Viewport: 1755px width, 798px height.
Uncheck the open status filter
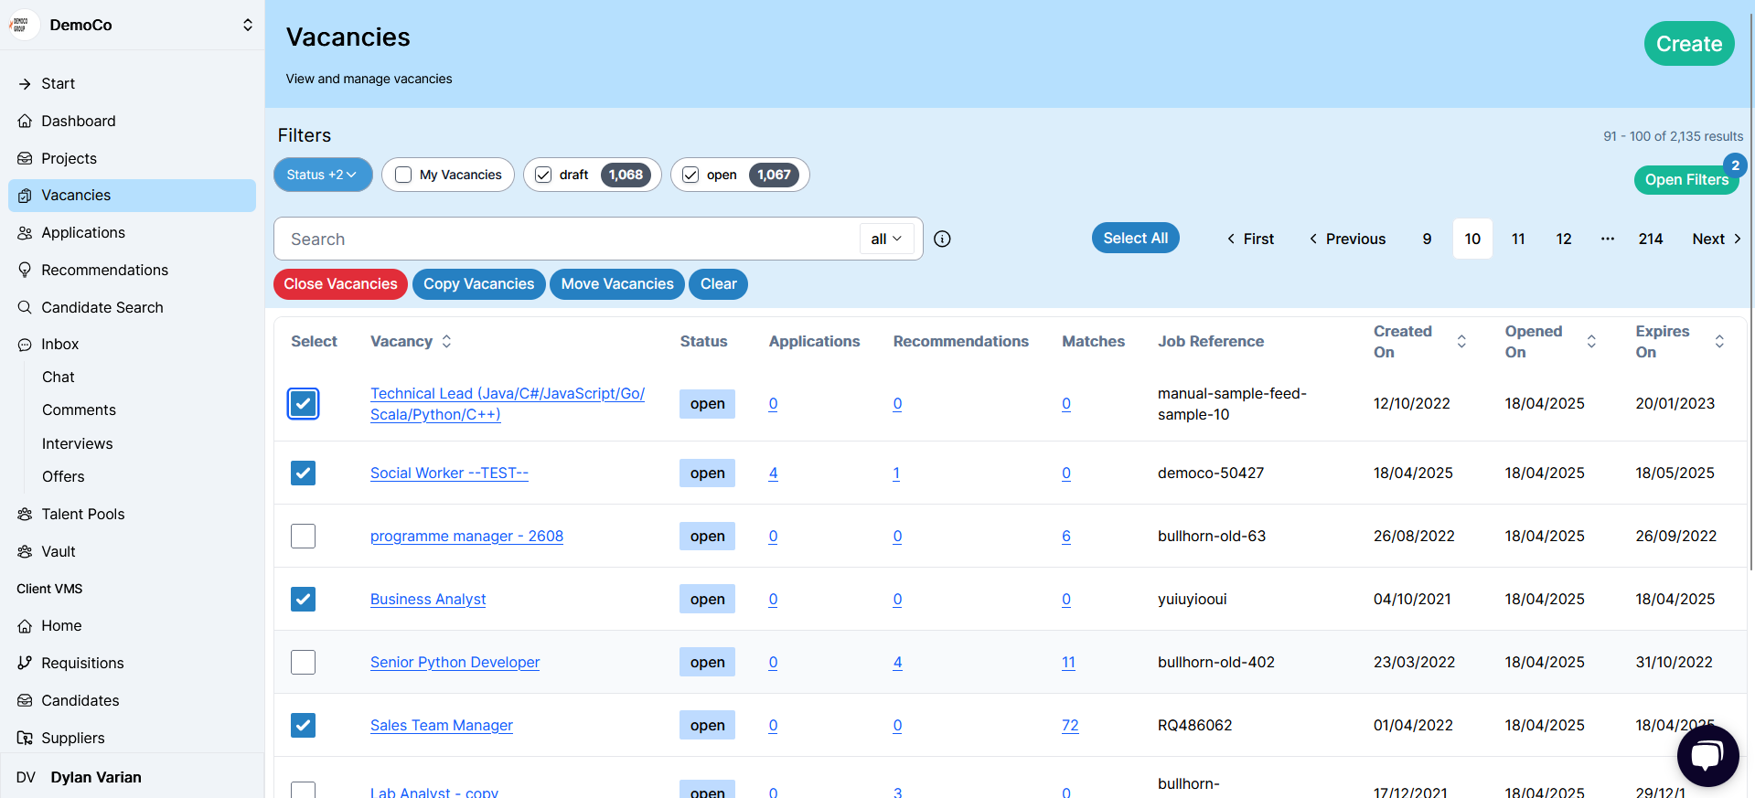(690, 175)
